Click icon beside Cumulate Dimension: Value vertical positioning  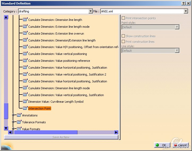tap(25, 54)
